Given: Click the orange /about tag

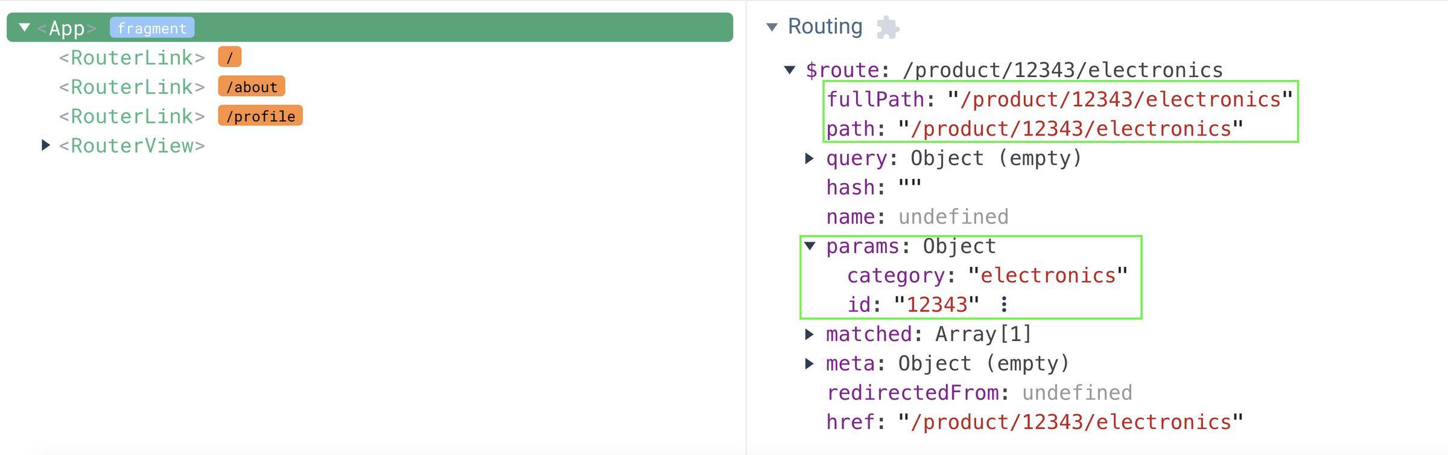Looking at the screenshot, I should click(252, 87).
